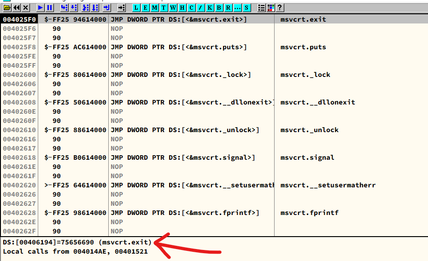Click the Go to address arrow icon
Screen dimensions: 428x261
(121, 8)
